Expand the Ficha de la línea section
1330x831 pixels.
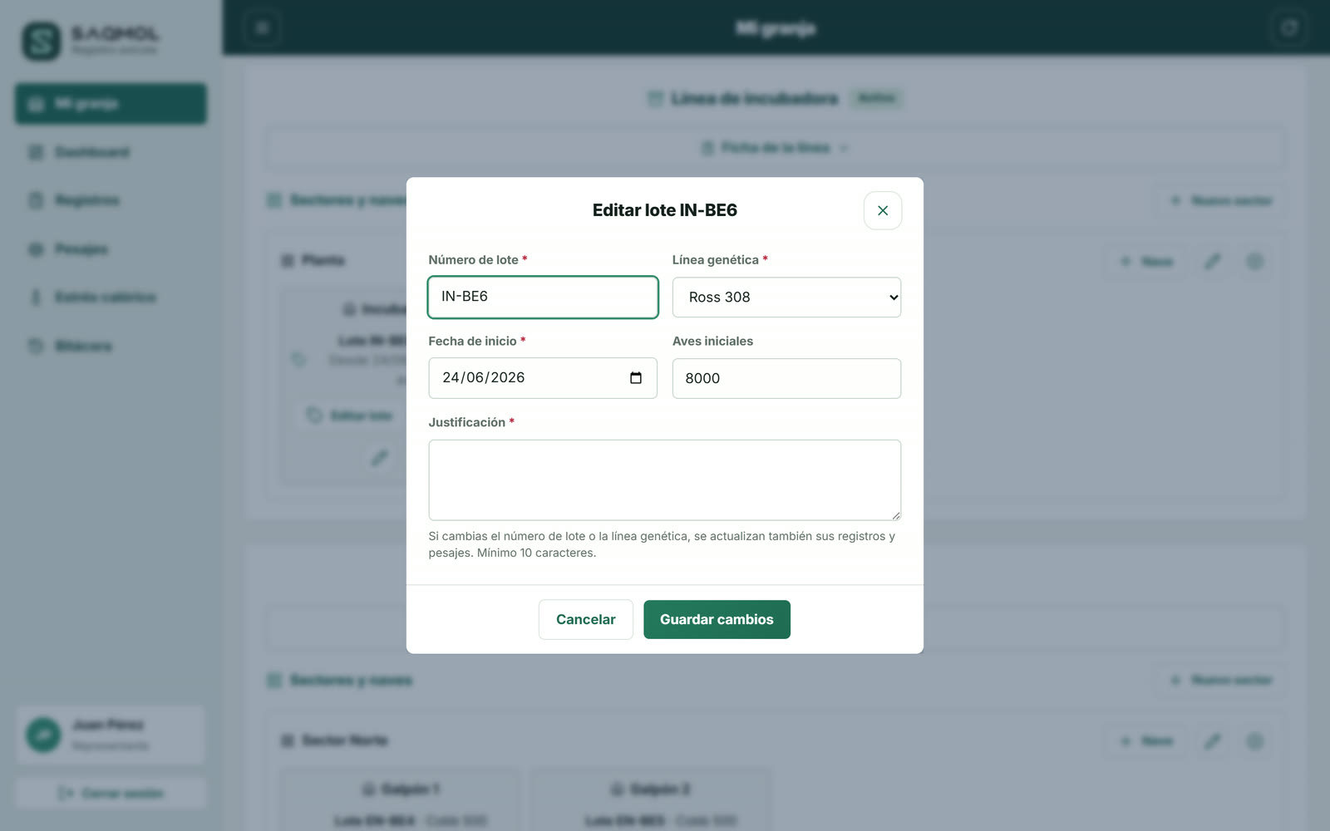[x=775, y=148]
